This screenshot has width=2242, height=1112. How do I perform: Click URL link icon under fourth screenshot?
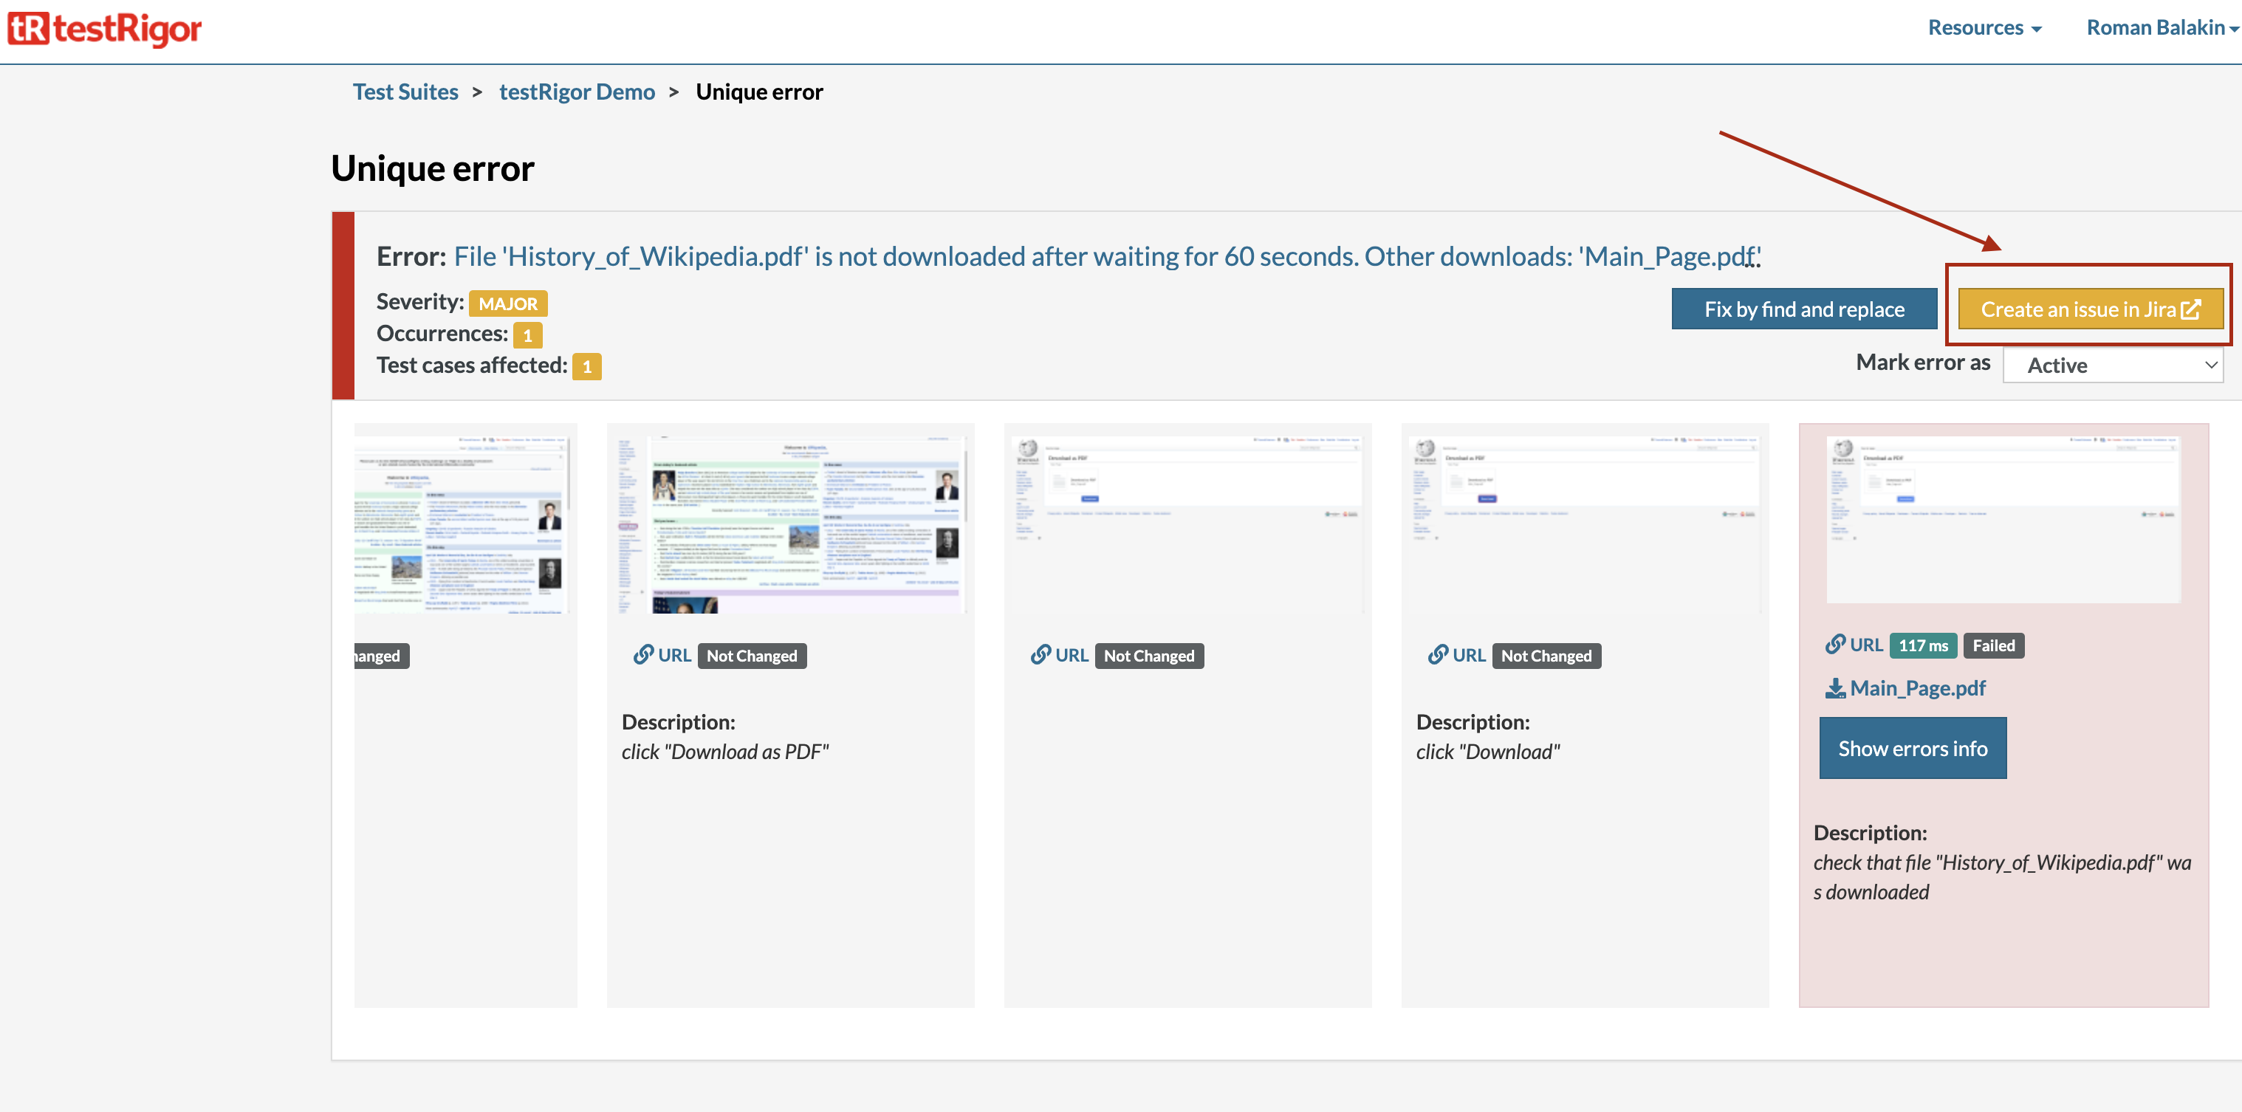(1438, 655)
